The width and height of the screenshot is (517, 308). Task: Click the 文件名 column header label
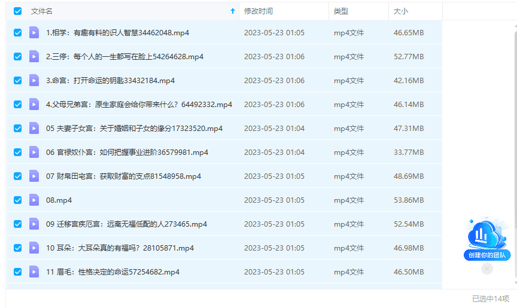tap(42, 11)
